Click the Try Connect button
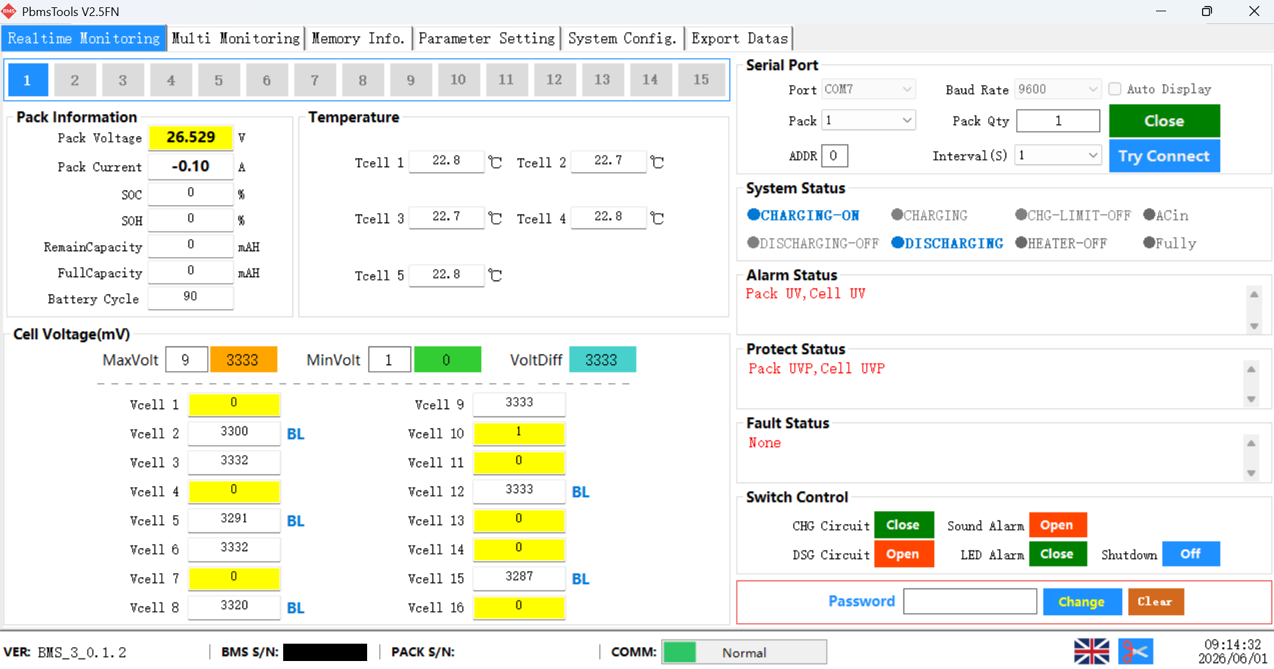The height and width of the screenshot is (669, 1274). [x=1164, y=156]
